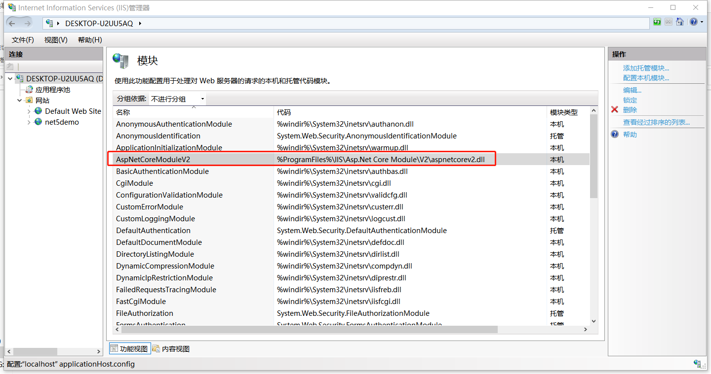Select DefaultDocumentModule row
This screenshot has width=711, height=374.
(x=352, y=242)
